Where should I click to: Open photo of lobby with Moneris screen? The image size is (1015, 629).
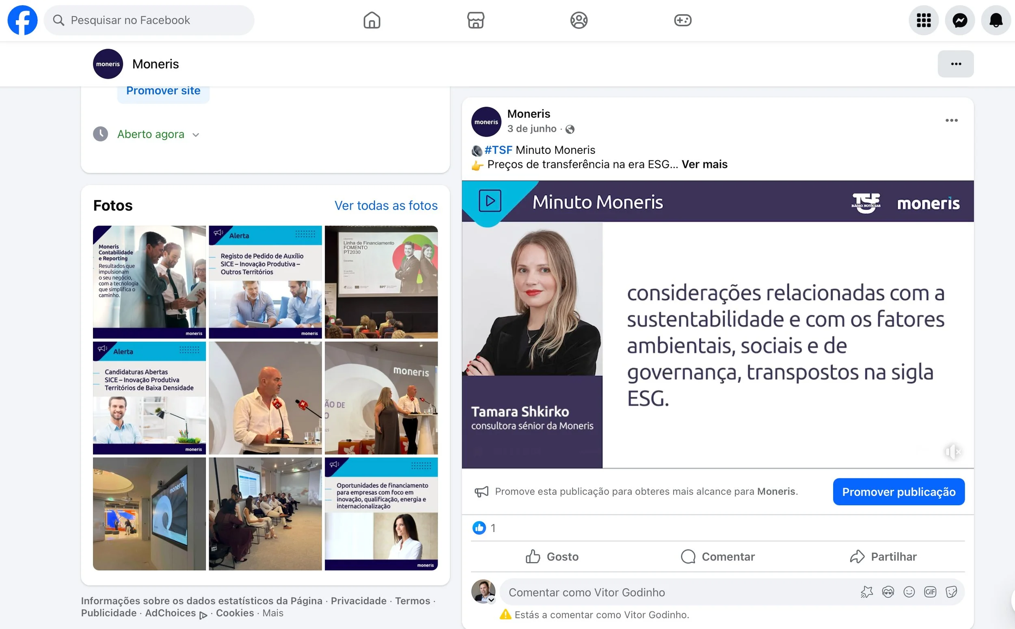tap(149, 514)
